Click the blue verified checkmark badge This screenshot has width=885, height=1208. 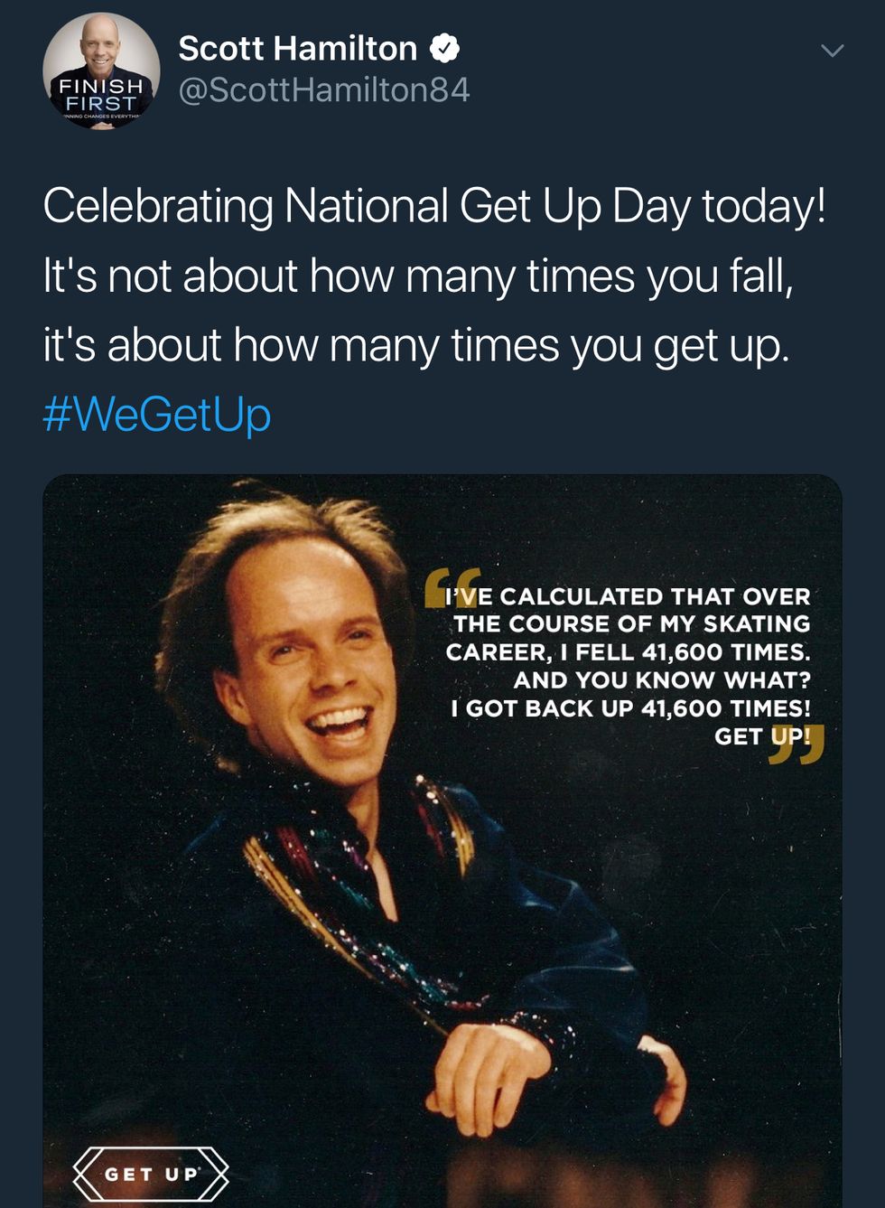[x=443, y=49]
